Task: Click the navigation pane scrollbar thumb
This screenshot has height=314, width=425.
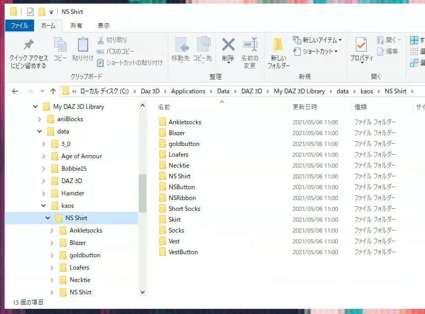Action: click(142, 193)
